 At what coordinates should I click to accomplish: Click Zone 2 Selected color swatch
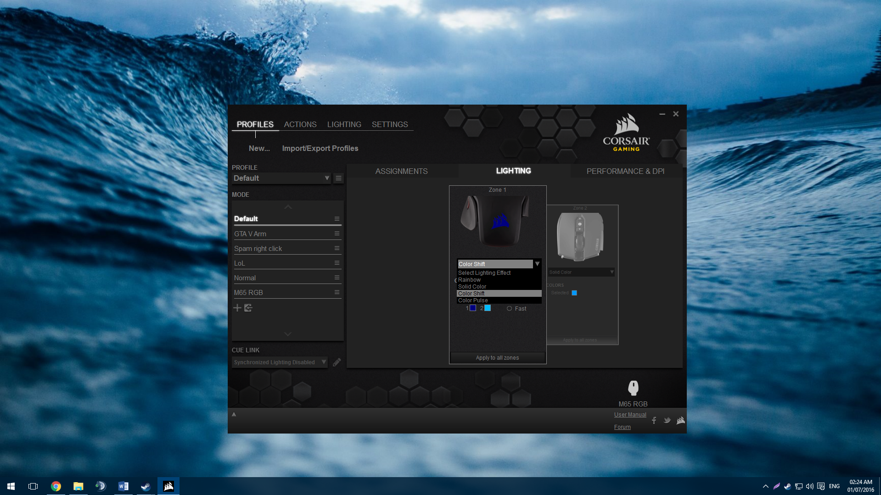click(574, 293)
